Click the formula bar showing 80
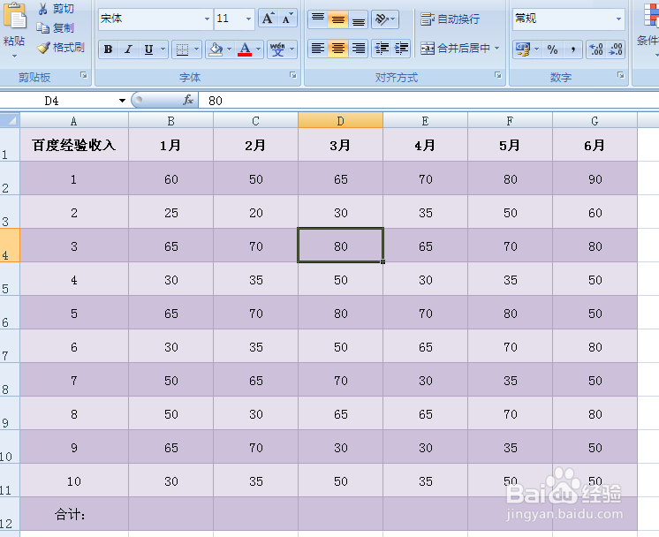 [x=428, y=101]
